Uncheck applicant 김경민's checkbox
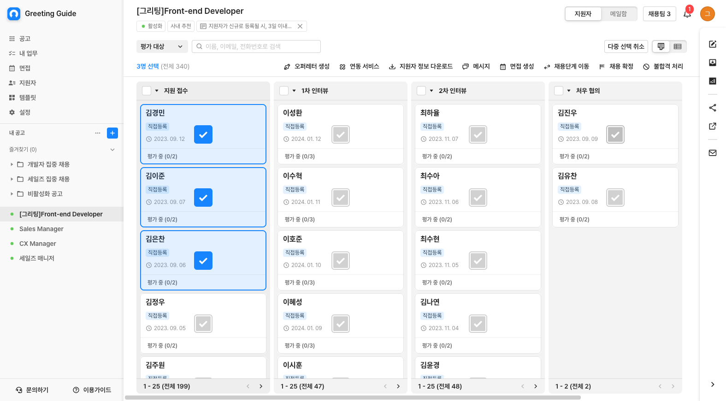Viewport: 726px width, 401px height. [203, 134]
